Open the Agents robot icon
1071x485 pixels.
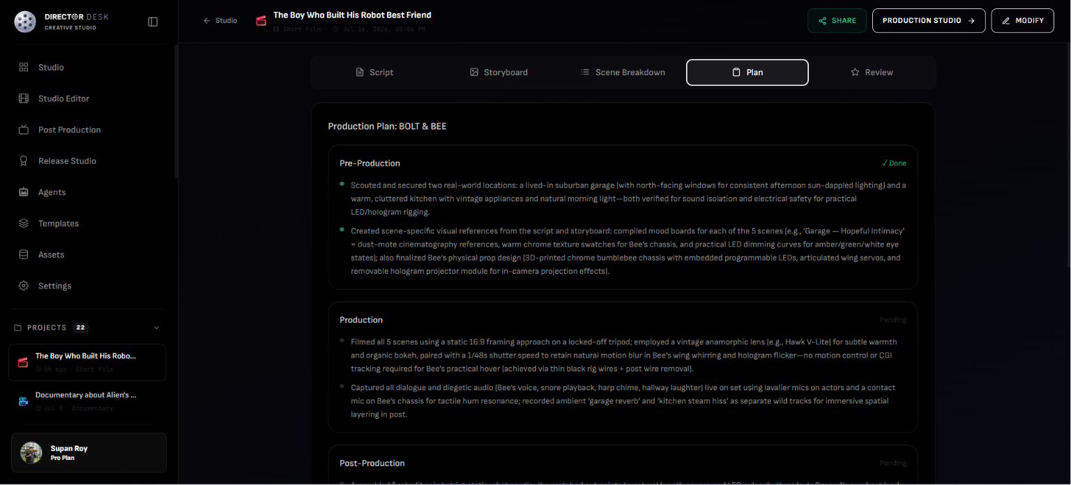[x=24, y=192]
